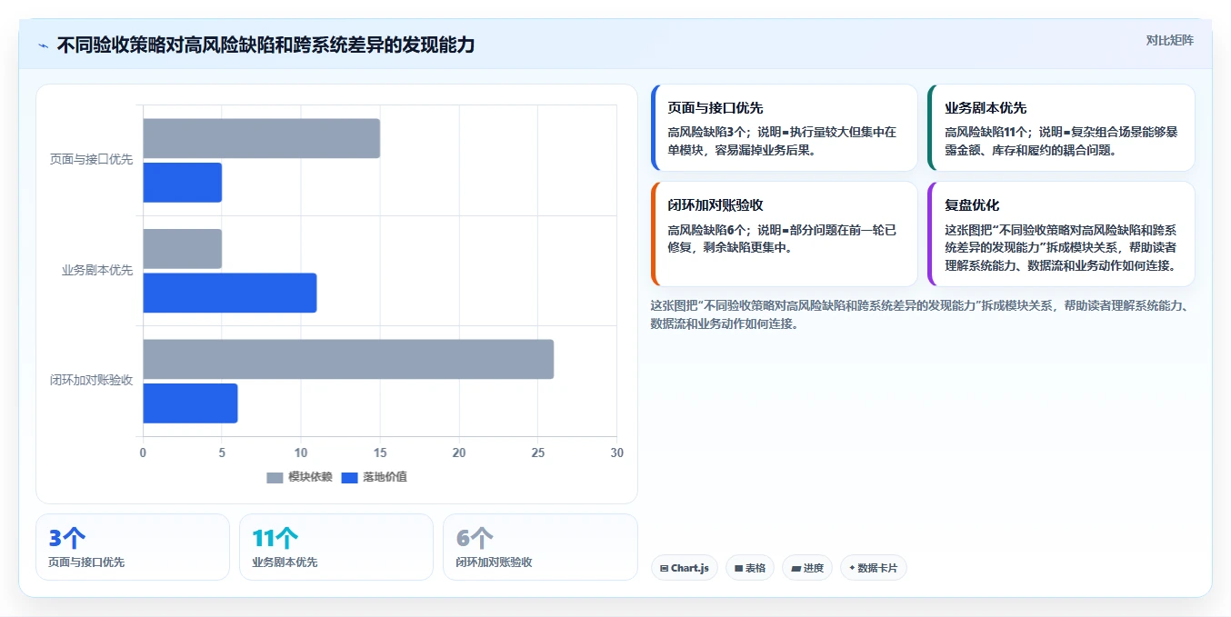Viewport: 1231px width, 617px height.
Task: Click the gray 模块依赖 legend swatch
Action: (x=275, y=478)
